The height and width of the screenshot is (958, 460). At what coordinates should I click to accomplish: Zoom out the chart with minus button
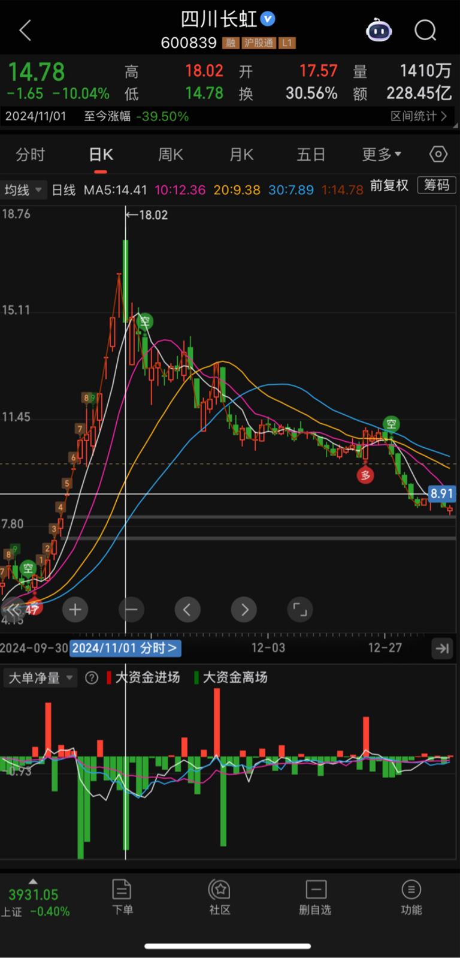point(131,610)
